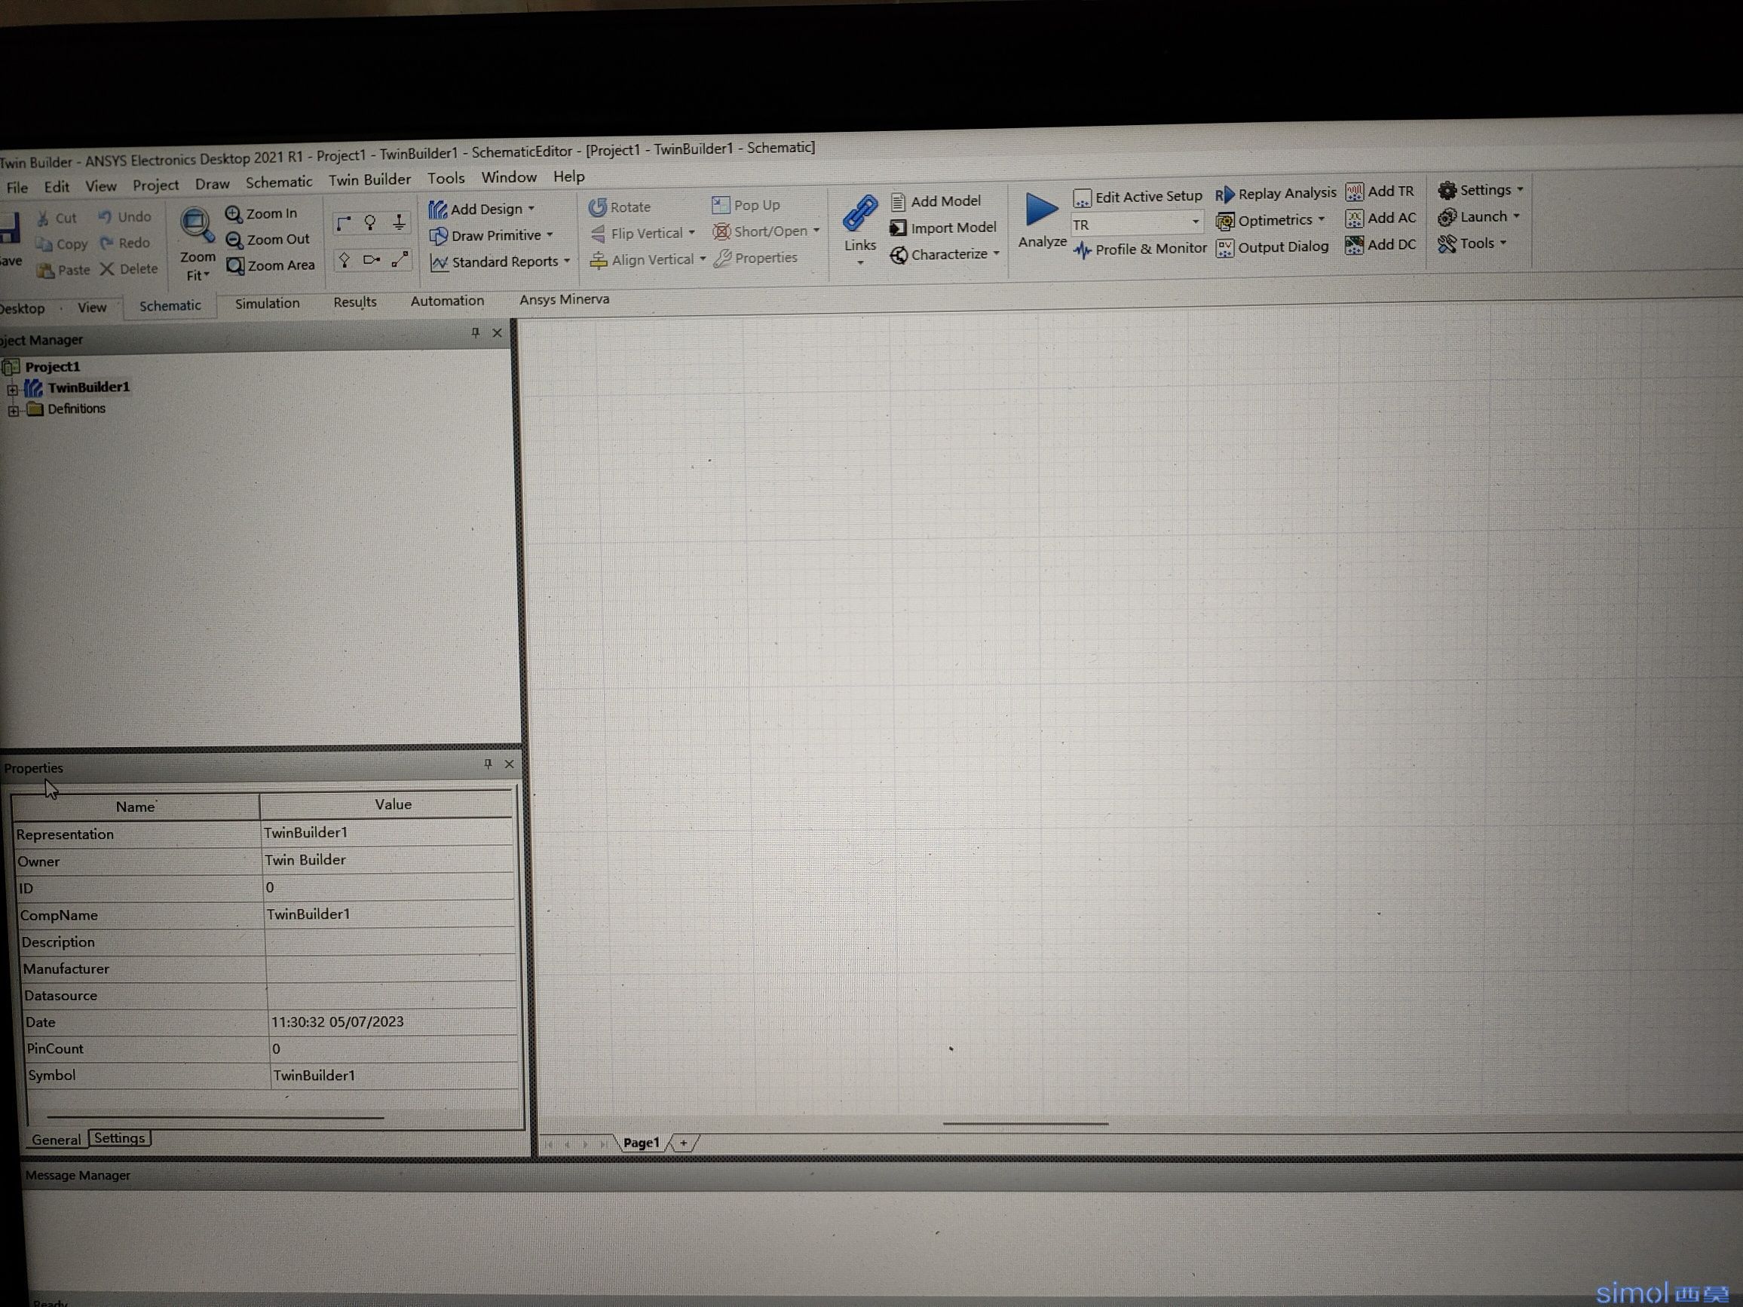The width and height of the screenshot is (1743, 1307).
Task: Click the Paste clipboard icon
Action: coord(46,271)
